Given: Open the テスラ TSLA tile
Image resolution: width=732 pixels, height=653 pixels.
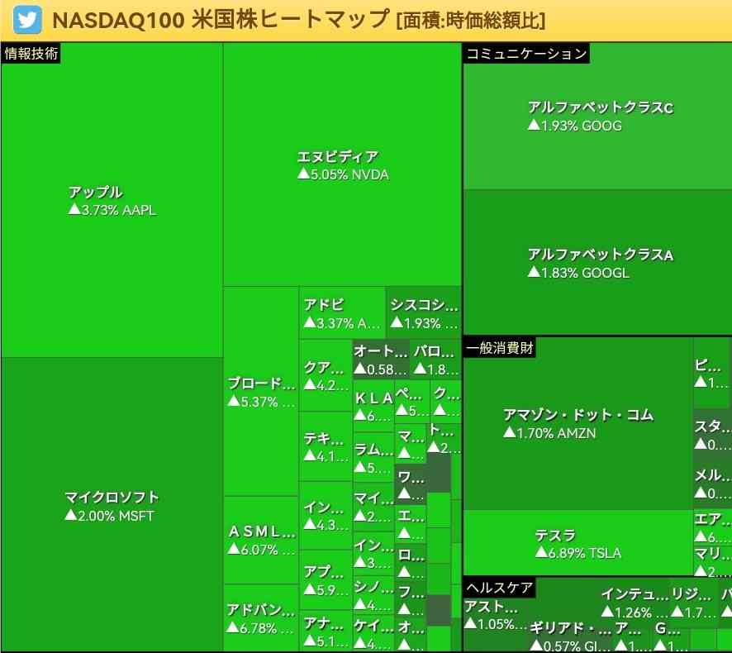Looking at the screenshot, I should [x=578, y=543].
